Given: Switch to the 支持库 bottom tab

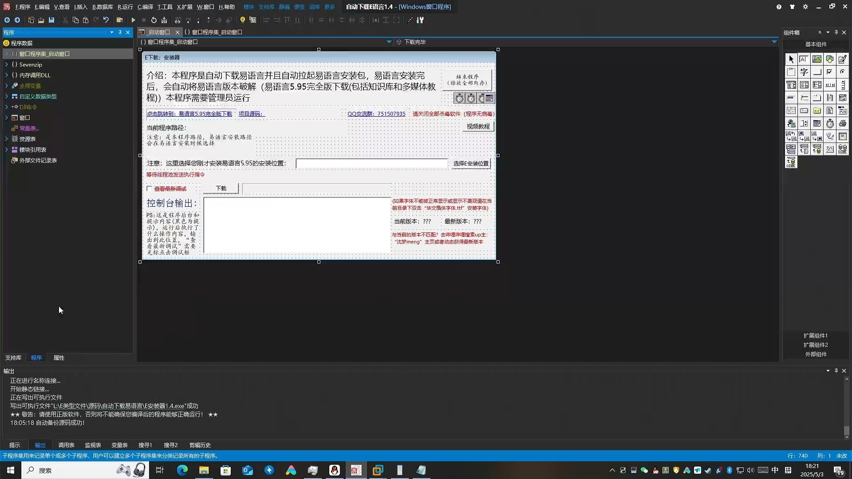Looking at the screenshot, I should [x=13, y=357].
